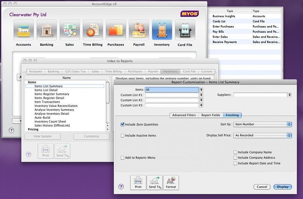Open the Purchases command centre icon
Screen dimensions: 303x199
tap(116, 30)
